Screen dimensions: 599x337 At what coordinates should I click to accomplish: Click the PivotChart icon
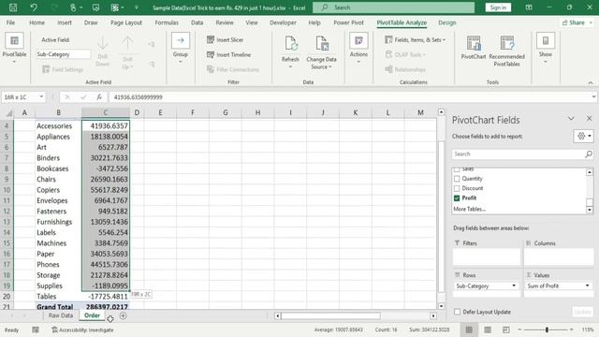coord(474,43)
